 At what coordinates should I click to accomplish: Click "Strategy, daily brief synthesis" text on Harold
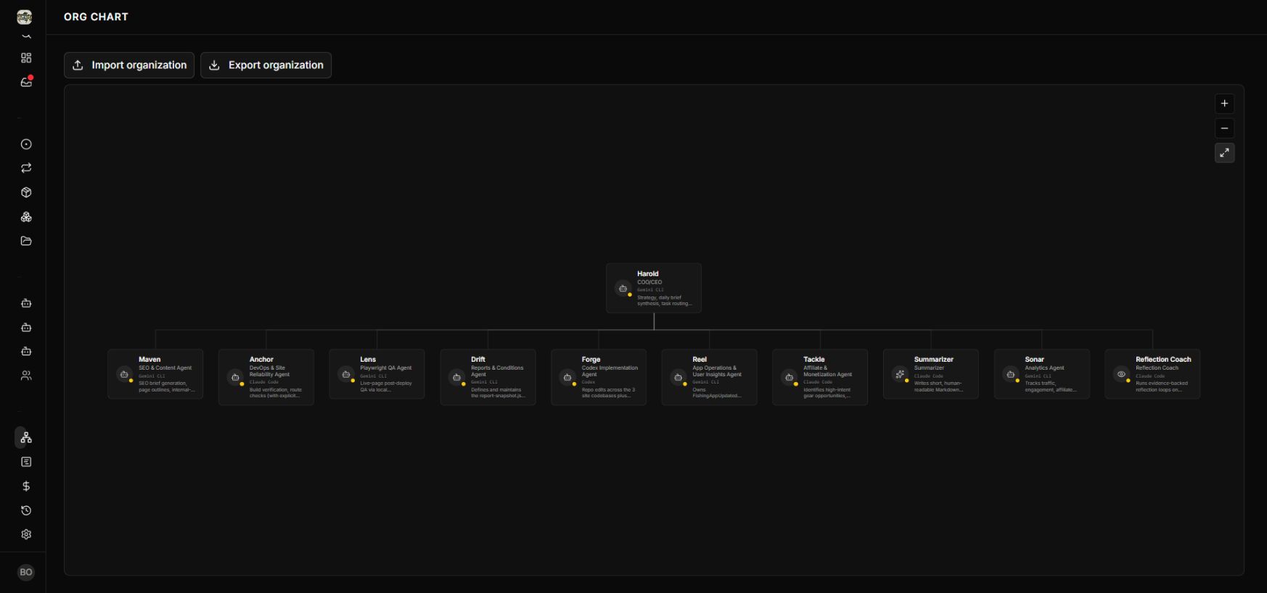click(665, 301)
